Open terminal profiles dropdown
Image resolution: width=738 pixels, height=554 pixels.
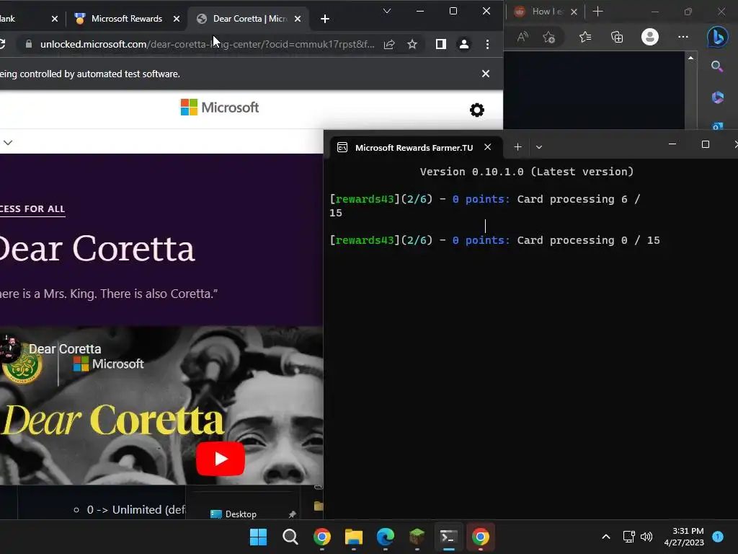[x=539, y=147]
